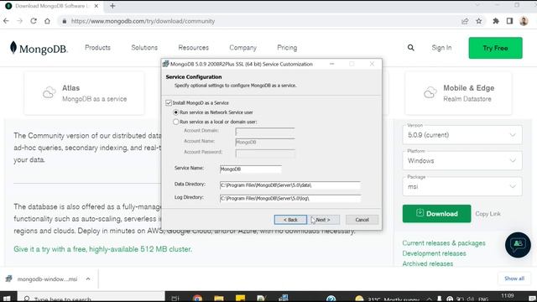Open Archived releases link

(x=427, y=263)
